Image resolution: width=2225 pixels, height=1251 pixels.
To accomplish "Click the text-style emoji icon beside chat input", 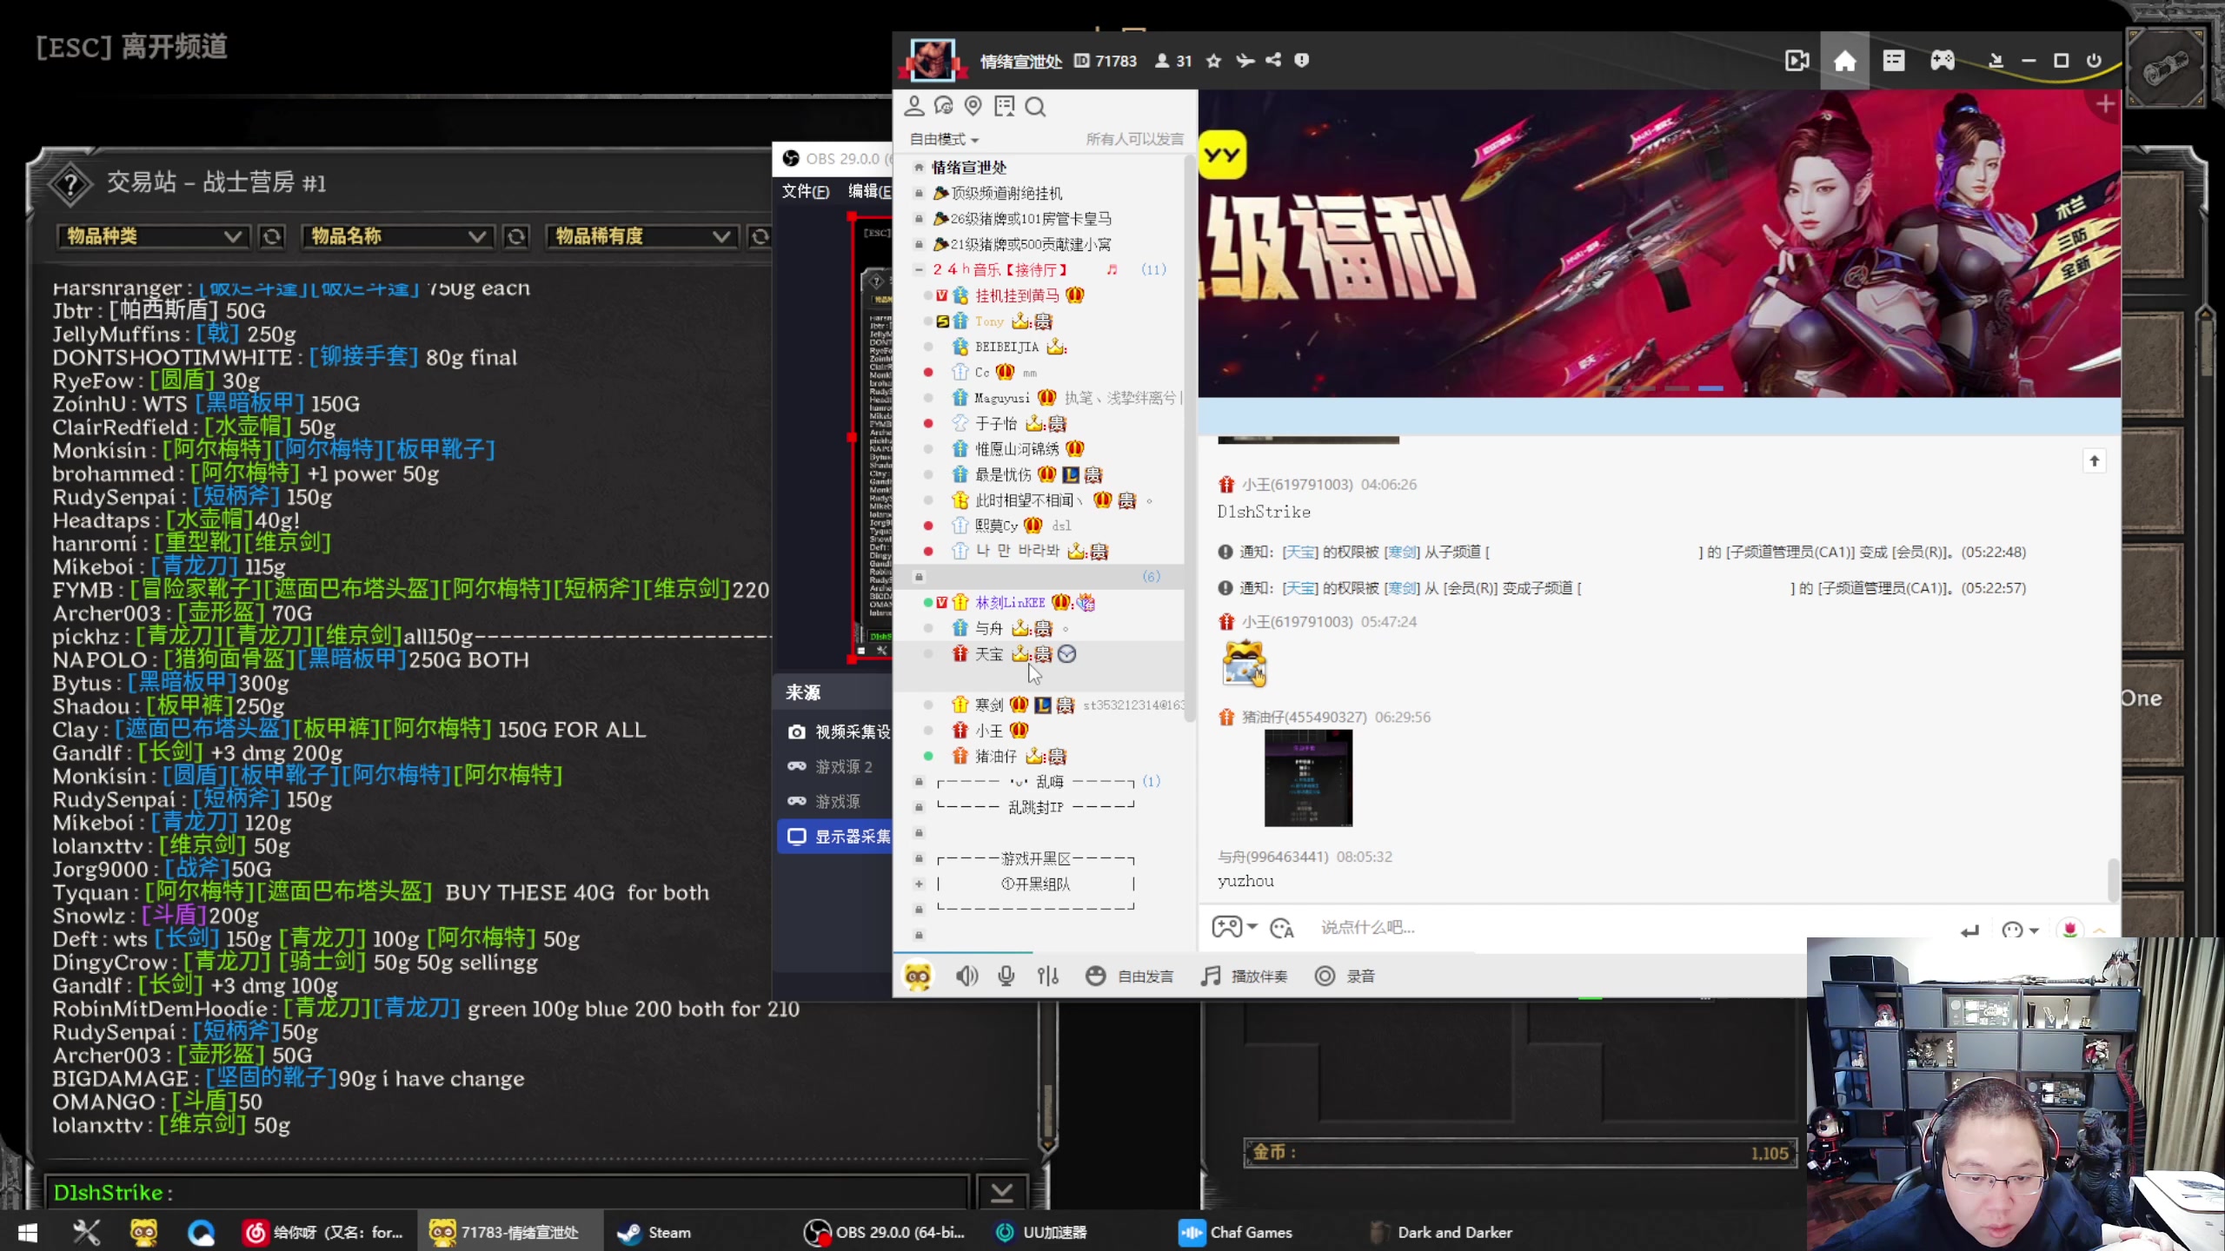I will coord(1282,929).
